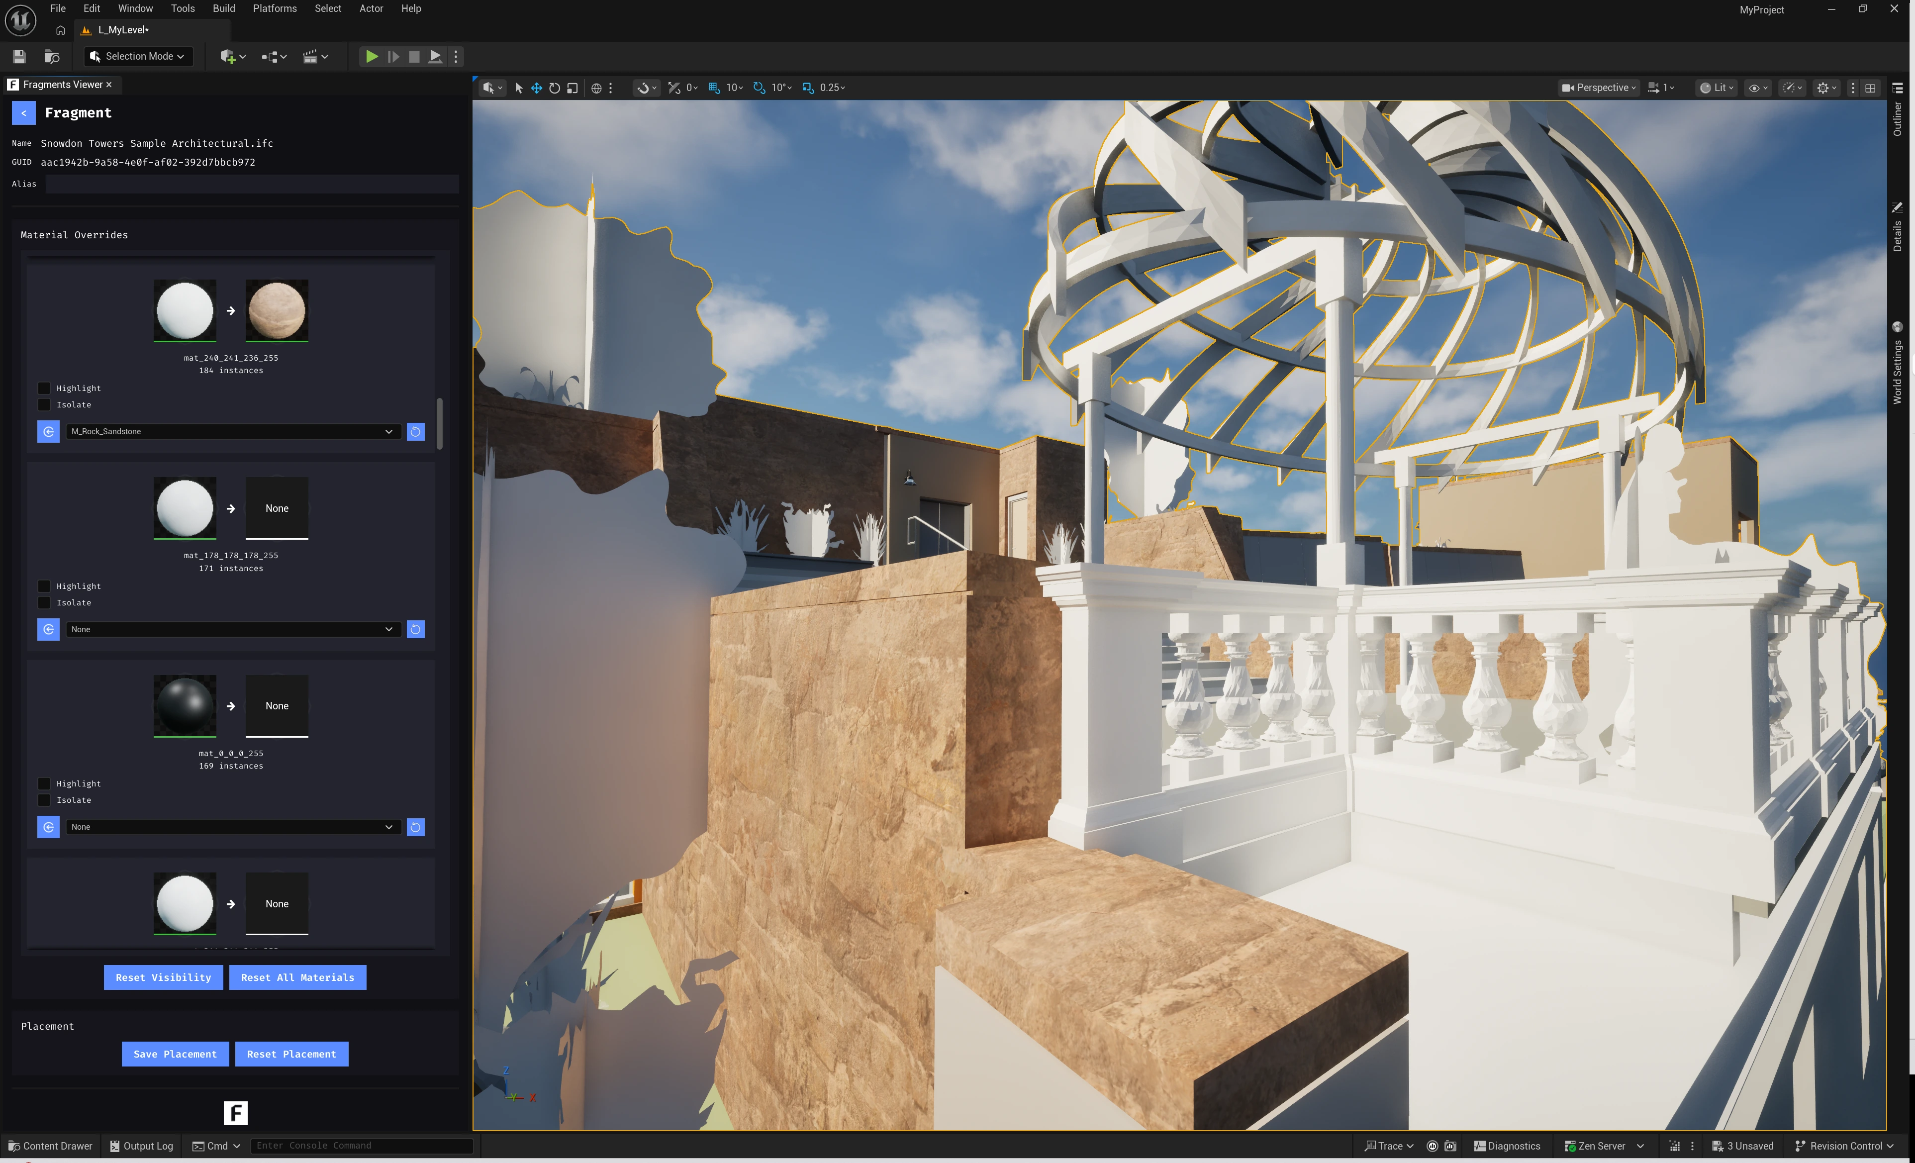Toggle rotation snapping icon

(760, 88)
